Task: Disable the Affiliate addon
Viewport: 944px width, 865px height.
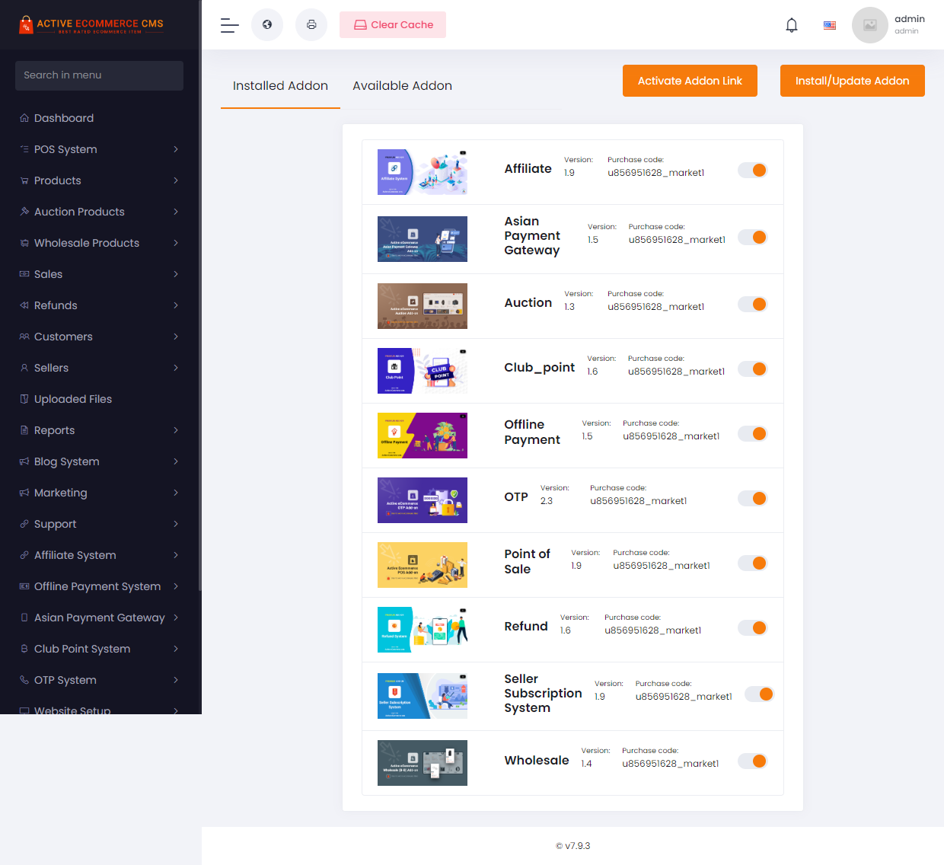Action: [752, 170]
